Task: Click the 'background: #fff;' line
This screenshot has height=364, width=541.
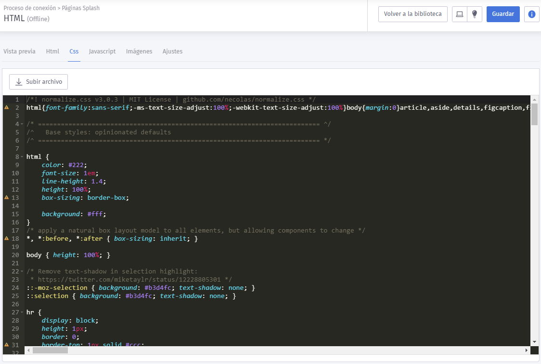Action: (x=74, y=214)
